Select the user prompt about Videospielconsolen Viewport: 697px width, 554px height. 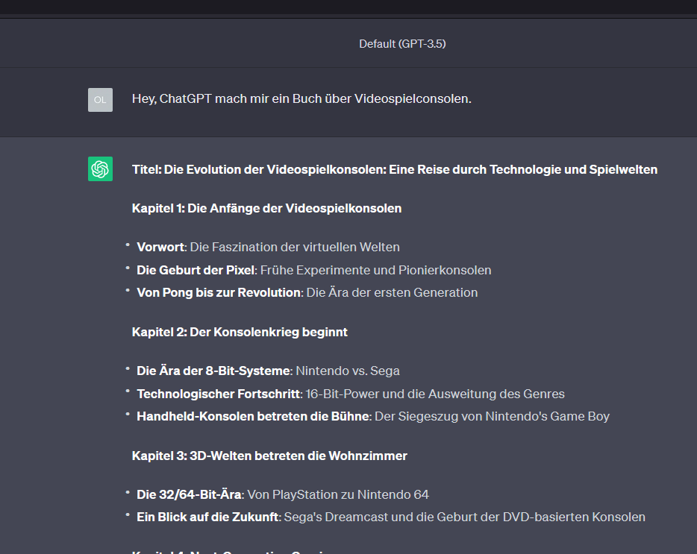(301, 98)
